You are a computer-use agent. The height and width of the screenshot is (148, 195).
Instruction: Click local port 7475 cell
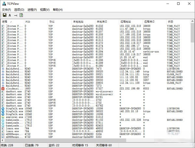click(x=98, y=69)
